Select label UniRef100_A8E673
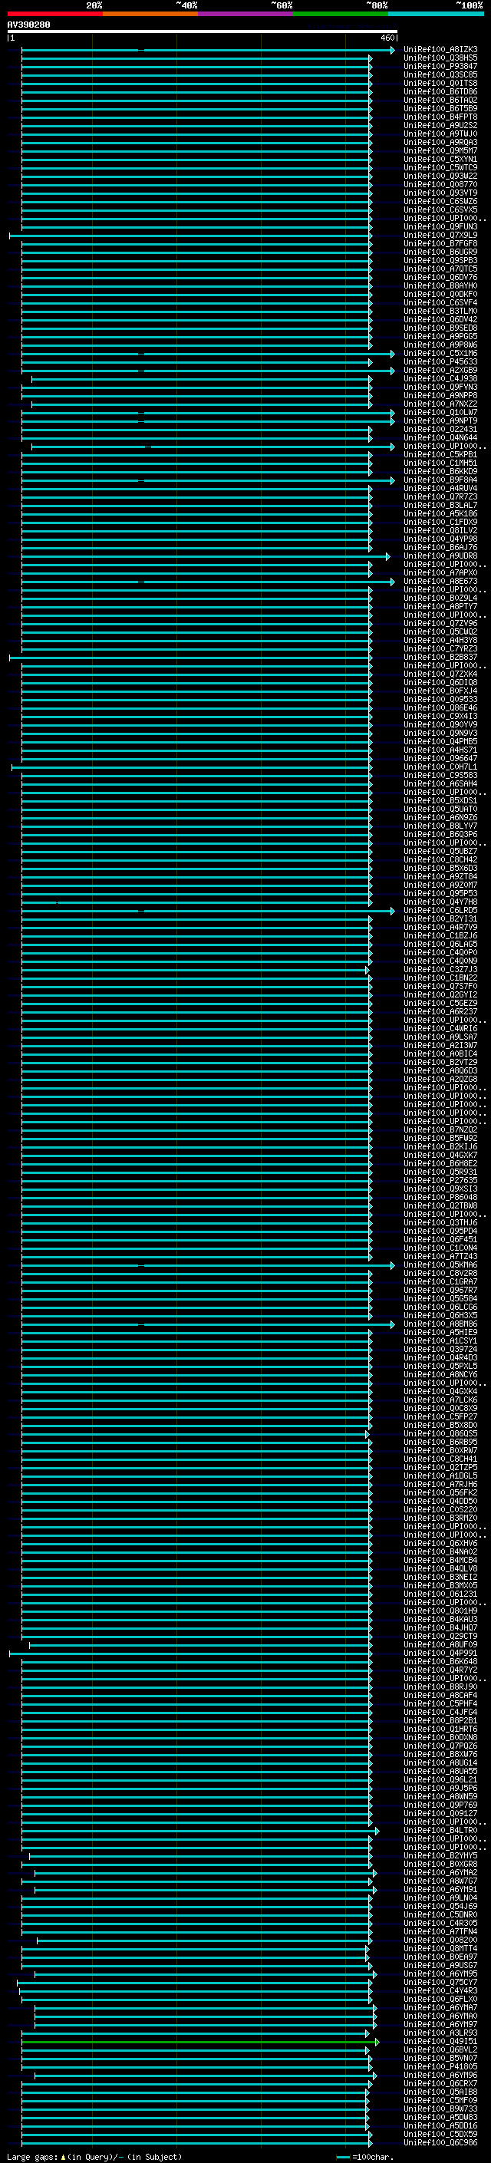The image size is (491, 2163). (440, 581)
